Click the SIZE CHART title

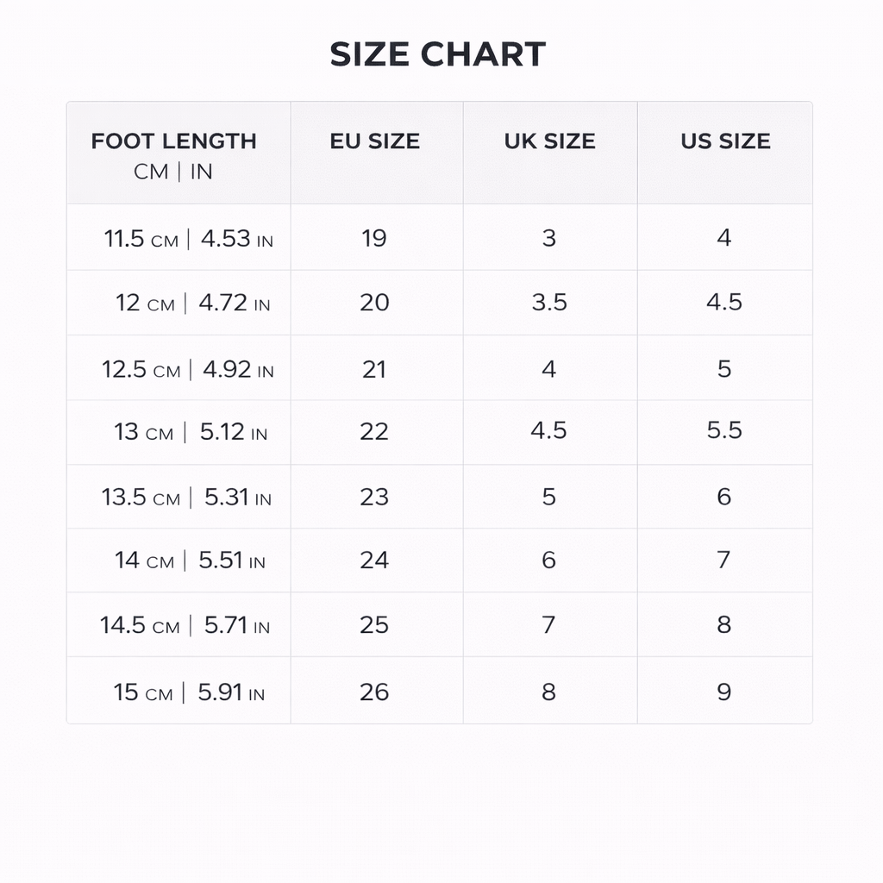437,54
